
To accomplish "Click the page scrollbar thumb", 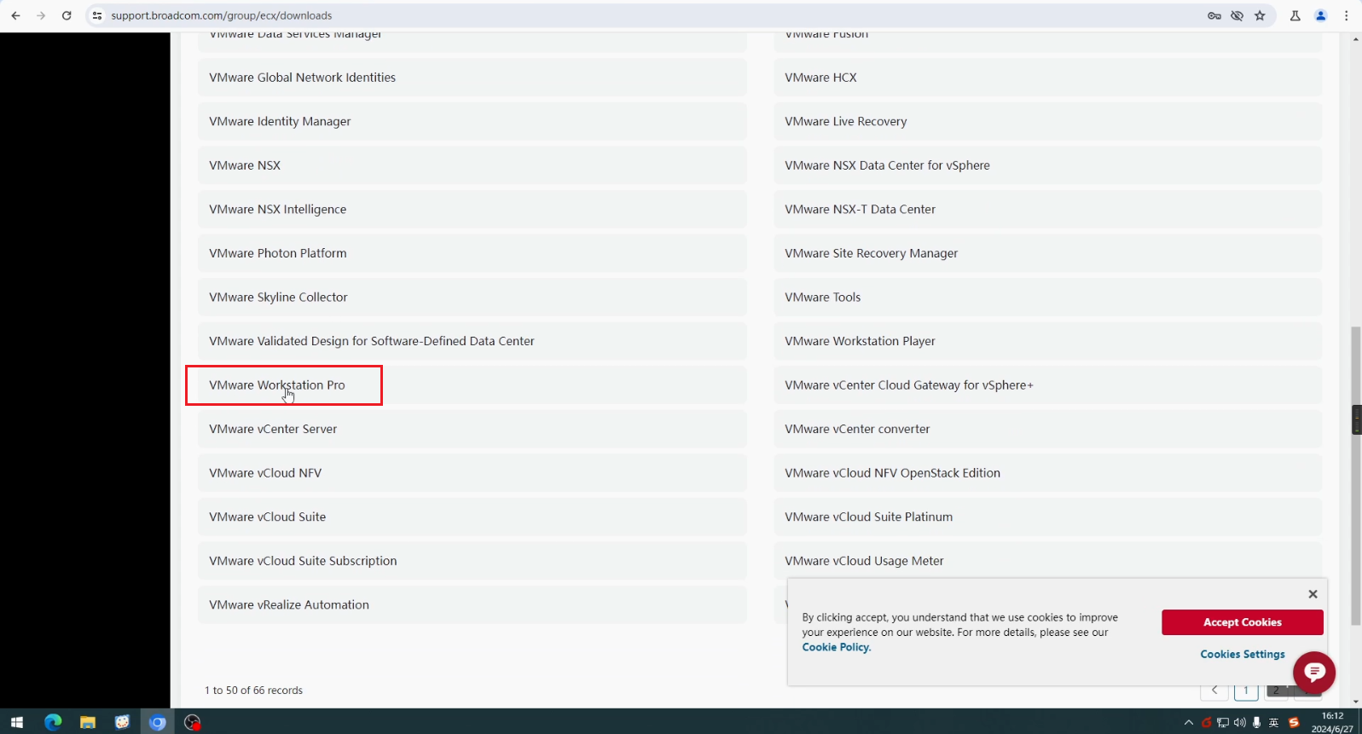I will 1356,476.
